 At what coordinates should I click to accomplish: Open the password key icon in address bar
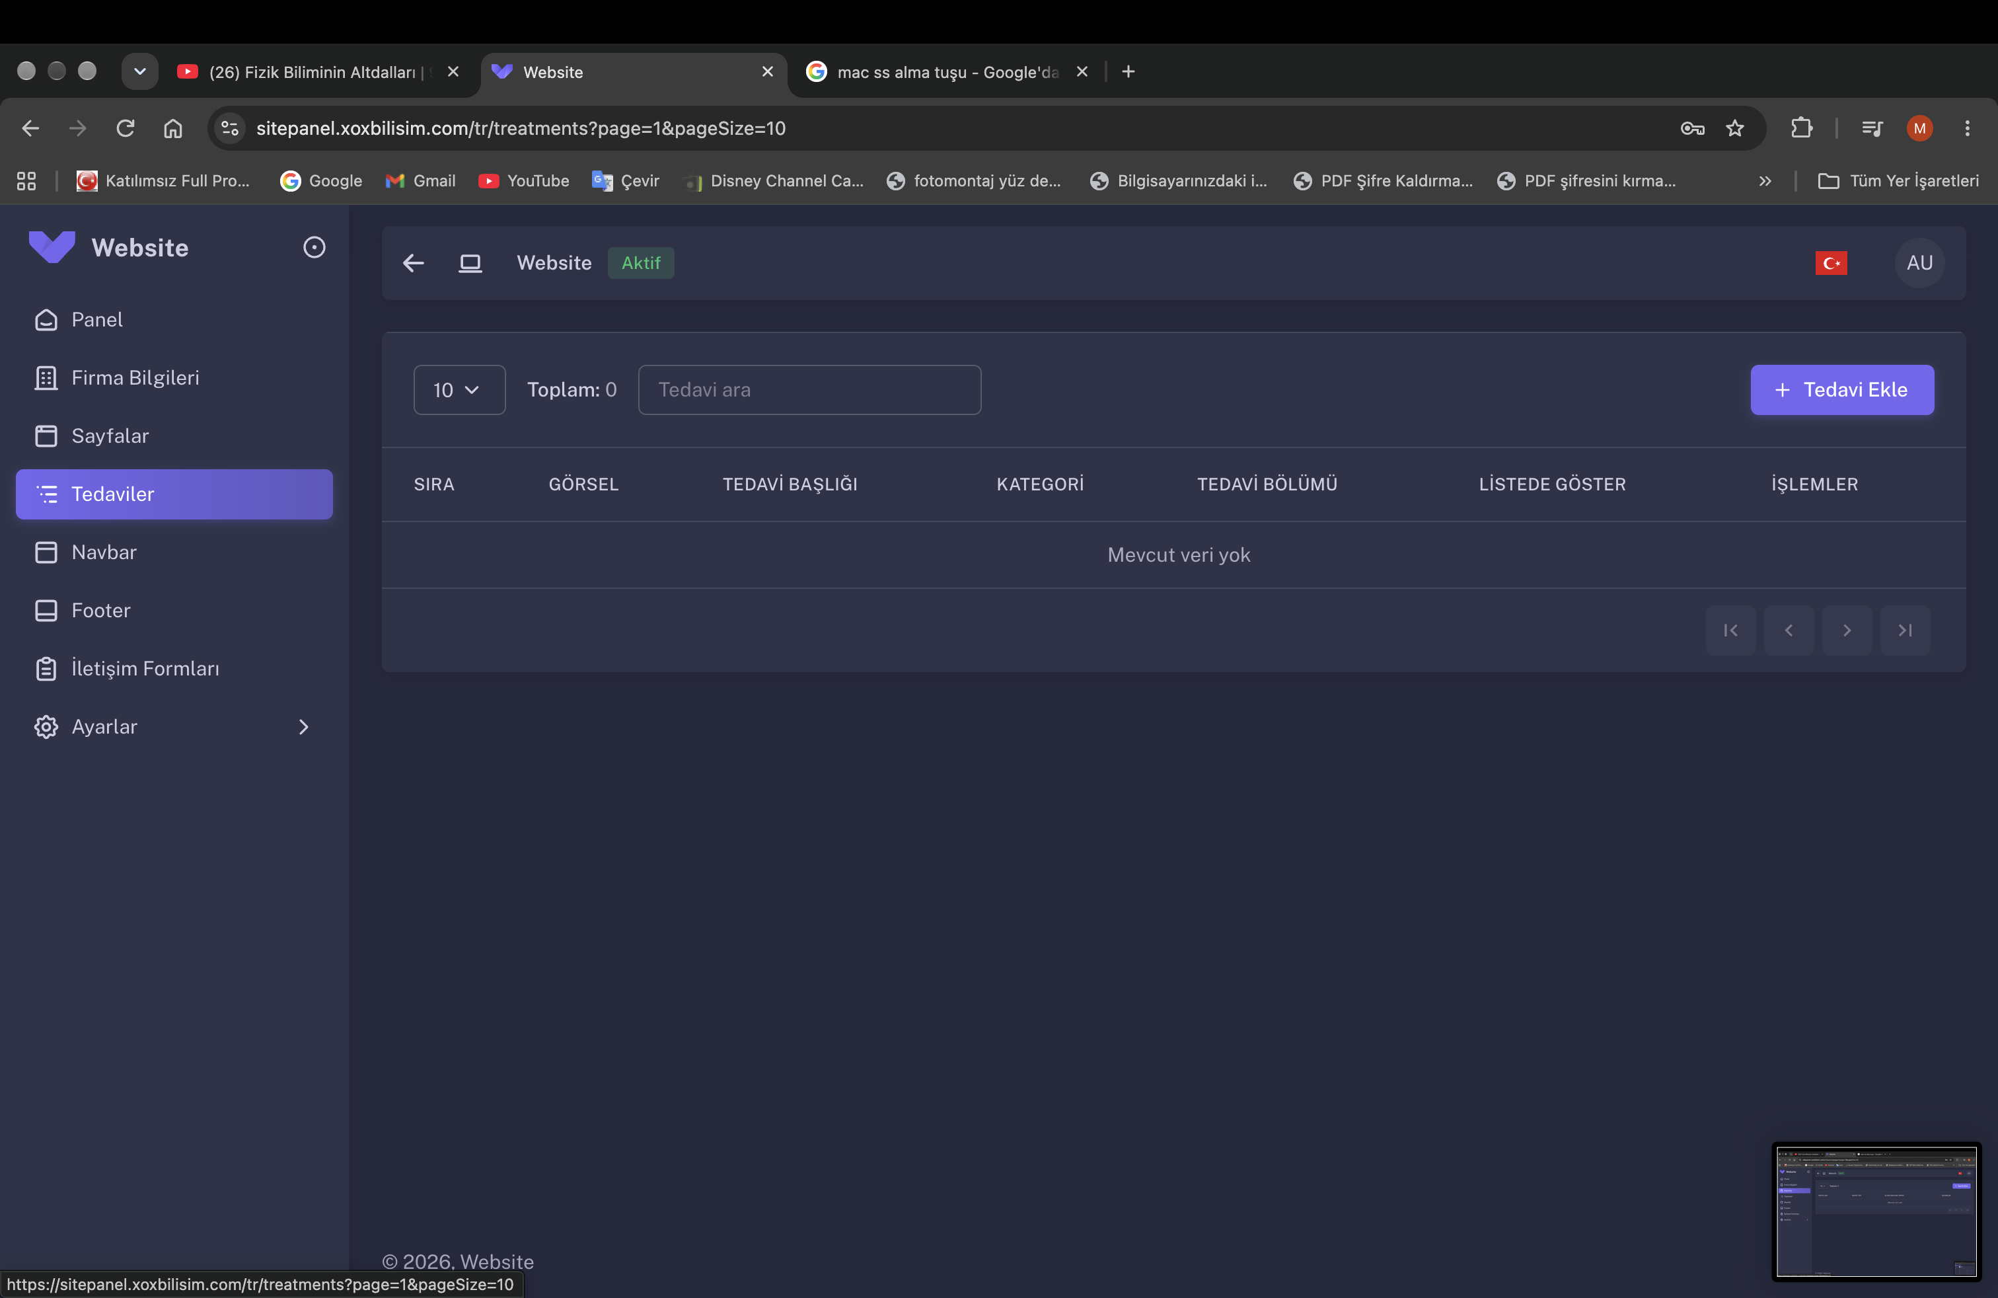coord(1693,128)
